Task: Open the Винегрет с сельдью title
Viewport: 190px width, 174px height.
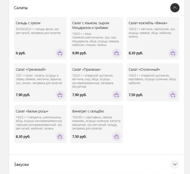Action: [88, 111]
